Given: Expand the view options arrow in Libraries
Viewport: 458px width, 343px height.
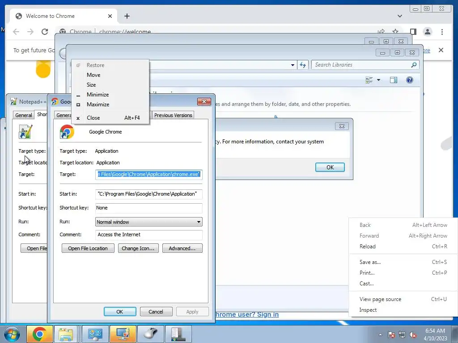Looking at the screenshot, I should (378, 80).
